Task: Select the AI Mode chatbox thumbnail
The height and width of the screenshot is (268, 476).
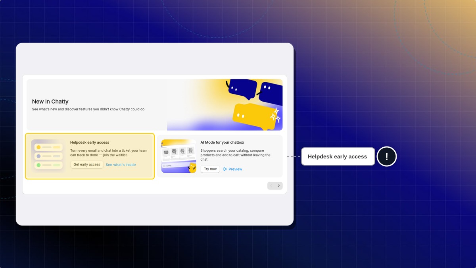Action: 179,156
